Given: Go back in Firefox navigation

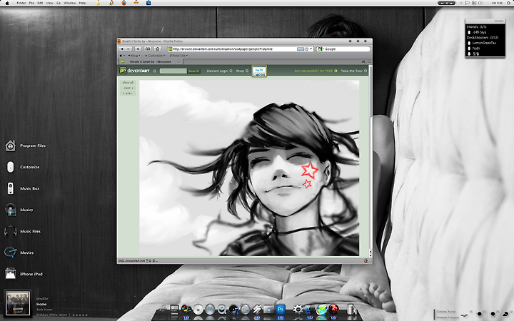Looking at the screenshot, I should coord(122,49).
